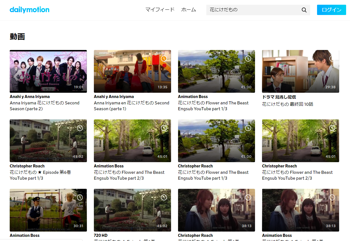Open title 'Anna Iriyama 花にけだもの Second Season (parte 2)'
Screen dimensions: 350x241
[45, 106]
